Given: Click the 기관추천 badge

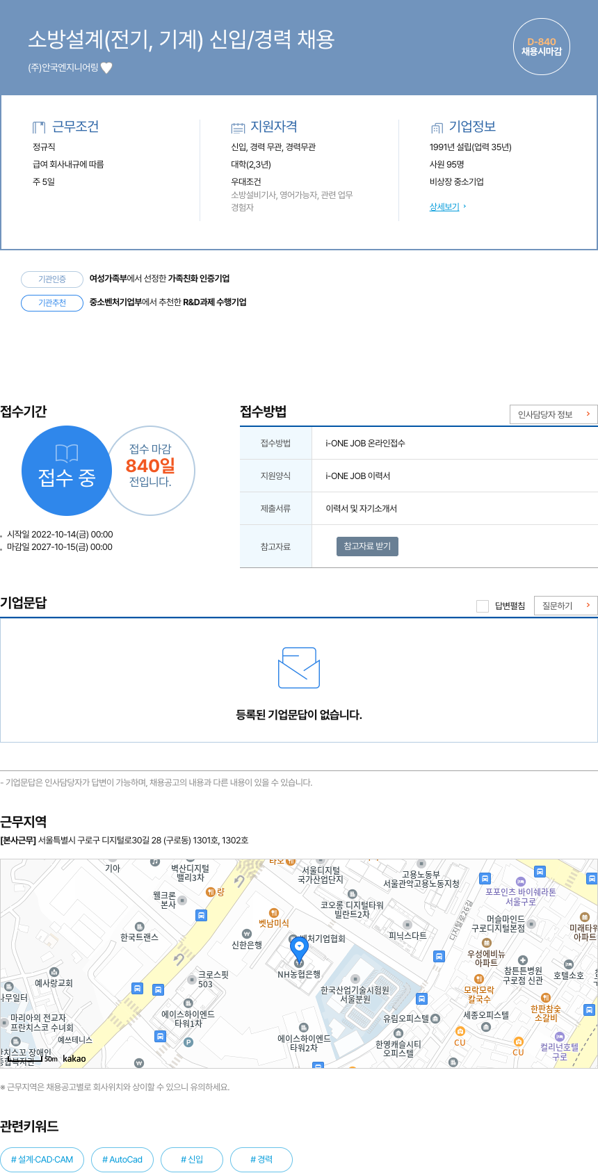Looking at the screenshot, I should pos(52,302).
